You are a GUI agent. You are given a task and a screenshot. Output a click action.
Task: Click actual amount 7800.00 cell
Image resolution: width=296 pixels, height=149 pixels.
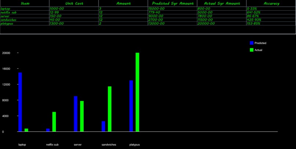point(221,16)
